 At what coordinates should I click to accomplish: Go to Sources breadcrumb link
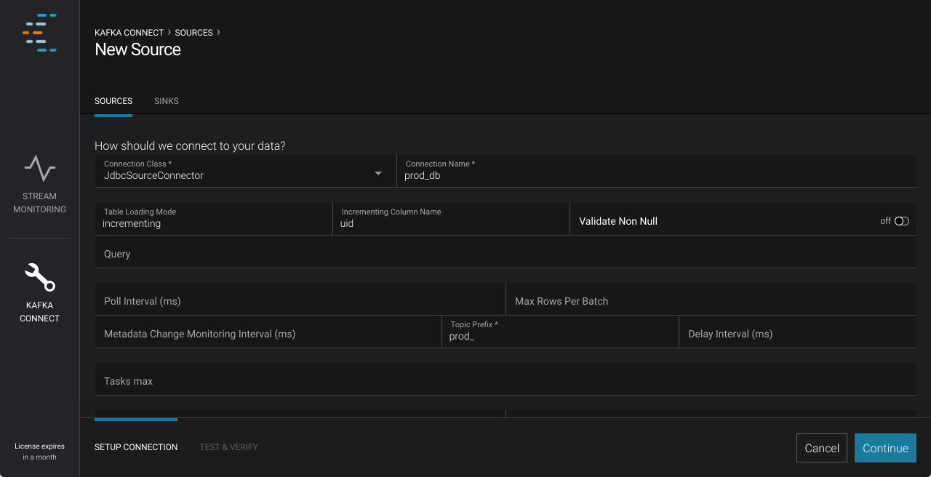click(x=193, y=33)
